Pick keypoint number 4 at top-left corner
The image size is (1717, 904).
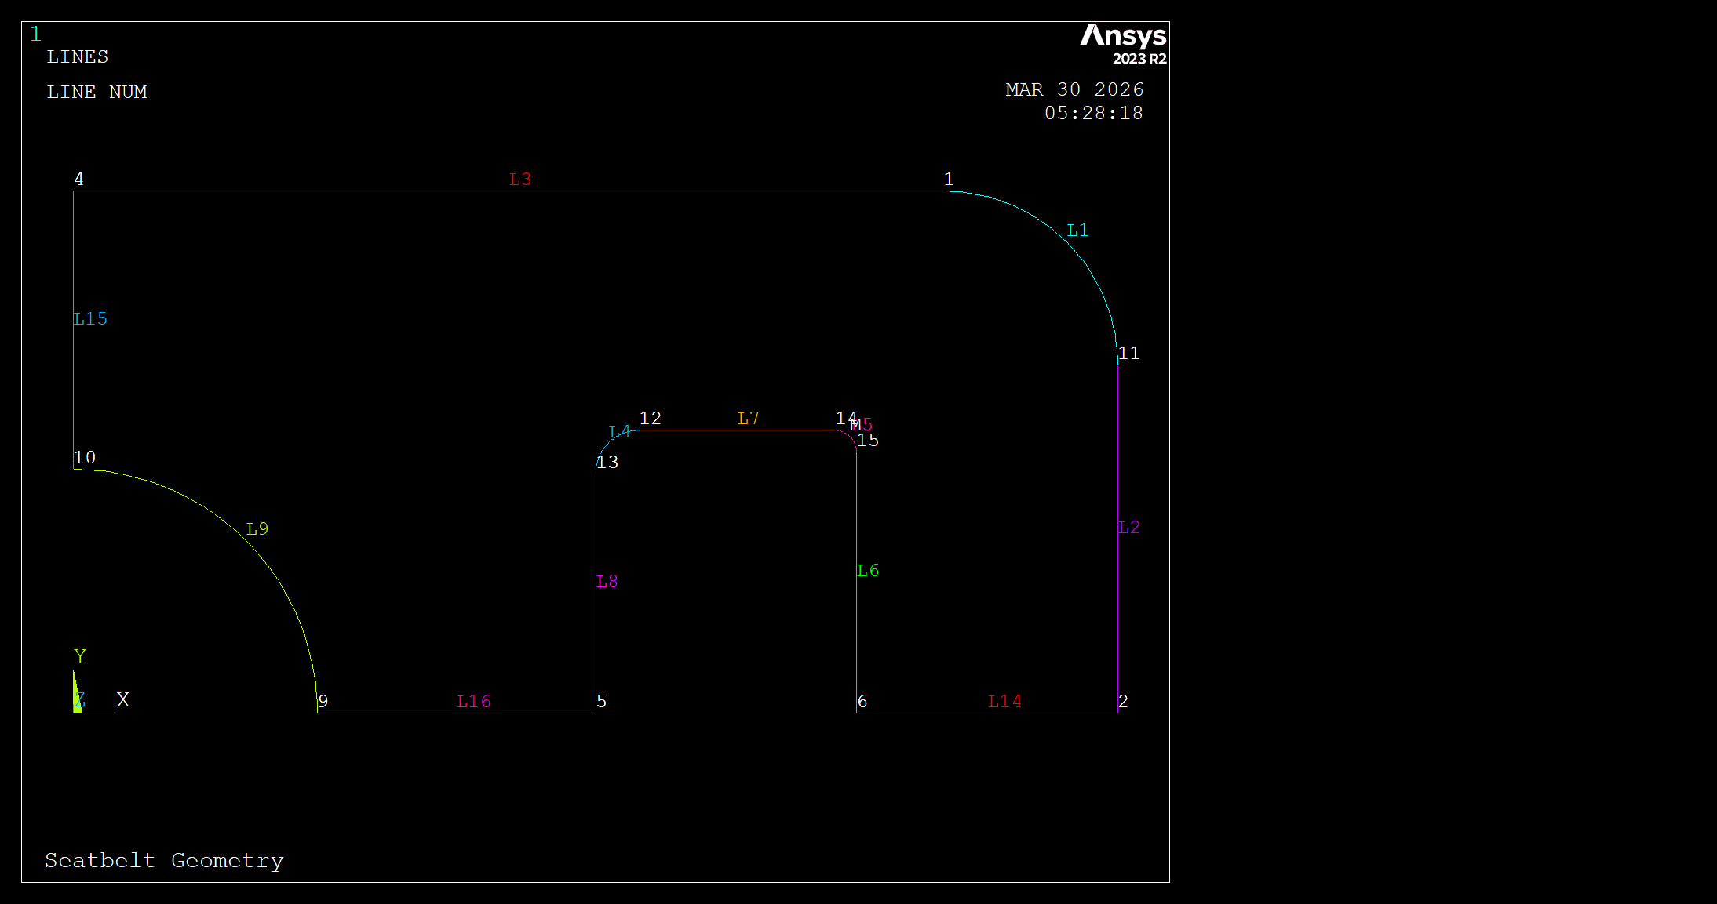[x=78, y=180]
